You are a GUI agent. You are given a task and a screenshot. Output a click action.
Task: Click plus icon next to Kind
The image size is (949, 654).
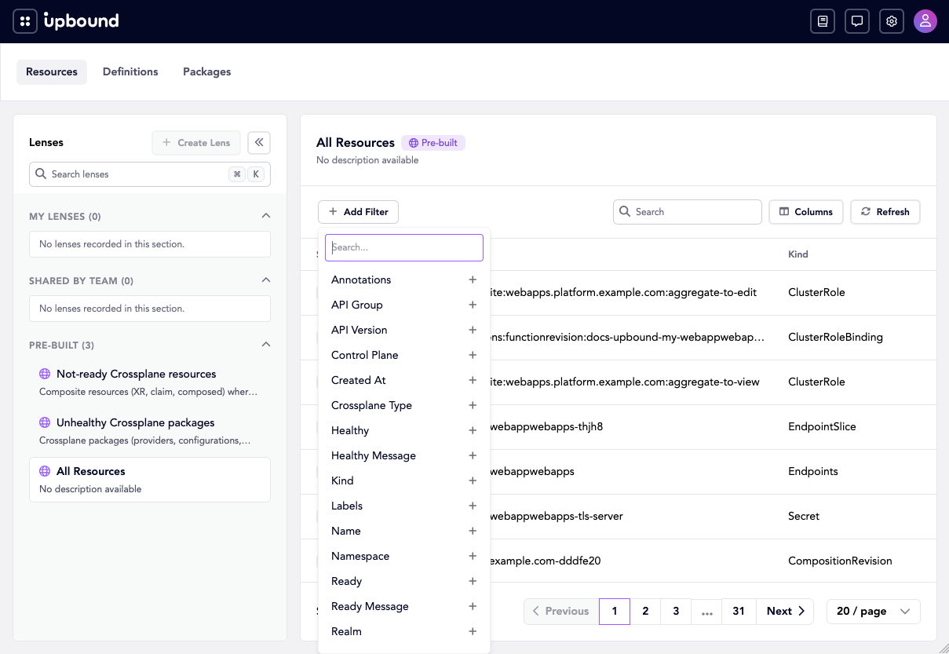coord(473,480)
